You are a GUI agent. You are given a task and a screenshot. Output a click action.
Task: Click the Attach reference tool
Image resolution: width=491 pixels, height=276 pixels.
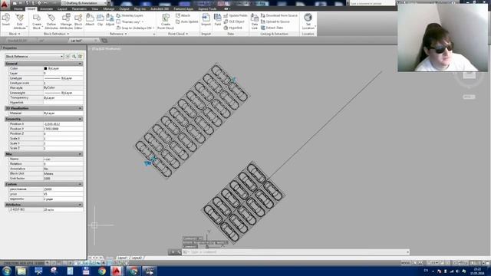[x=90, y=20]
